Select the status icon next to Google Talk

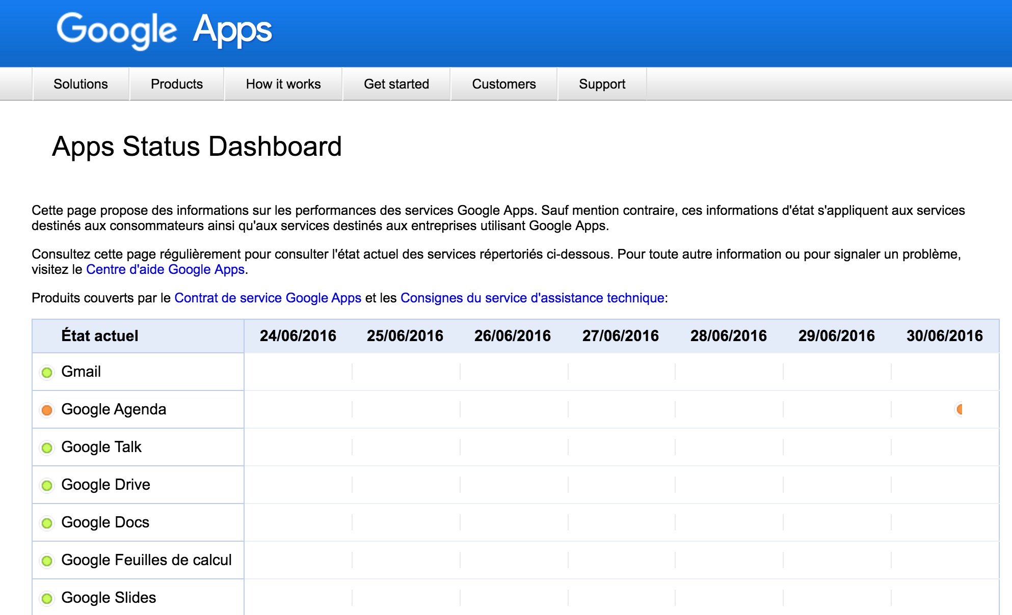point(47,447)
